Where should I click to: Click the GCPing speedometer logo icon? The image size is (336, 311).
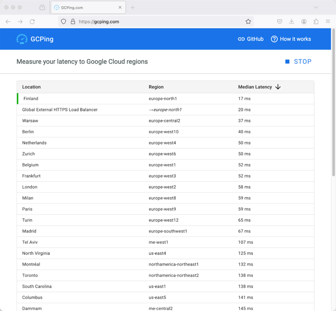[x=22, y=39]
